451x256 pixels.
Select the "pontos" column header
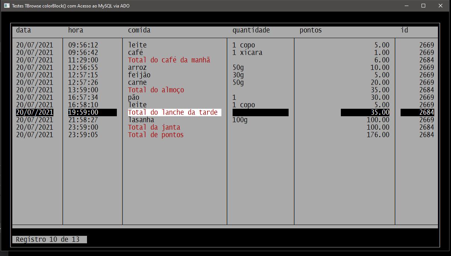click(x=310, y=30)
